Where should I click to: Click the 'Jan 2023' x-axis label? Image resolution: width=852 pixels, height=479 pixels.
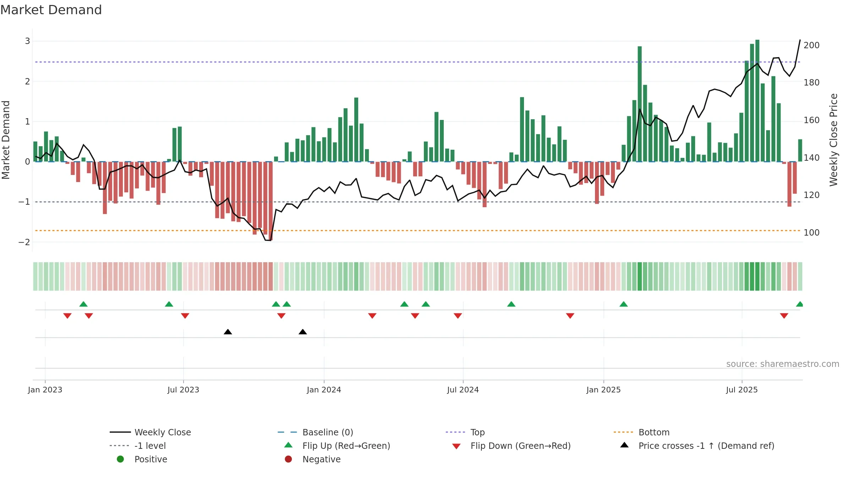click(45, 390)
